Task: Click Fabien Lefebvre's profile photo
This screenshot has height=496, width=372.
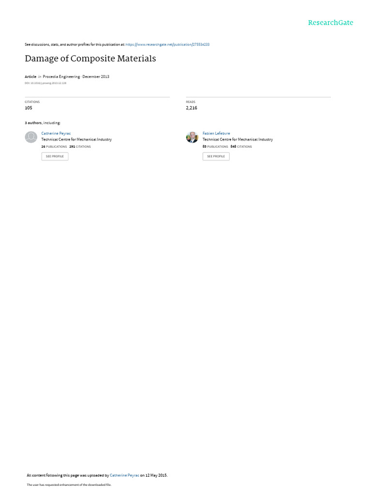Action: click(192, 137)
